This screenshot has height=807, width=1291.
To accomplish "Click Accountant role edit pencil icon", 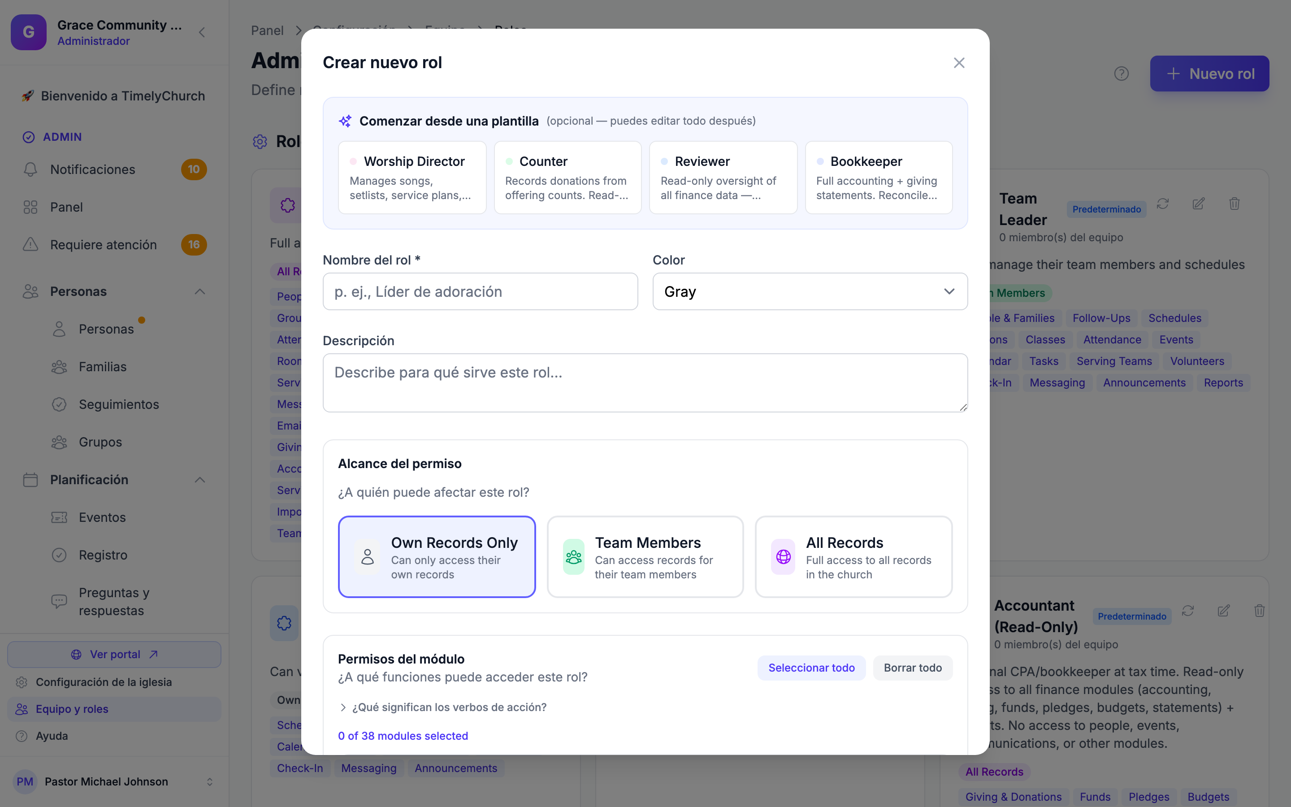I will pos(1223,611).
